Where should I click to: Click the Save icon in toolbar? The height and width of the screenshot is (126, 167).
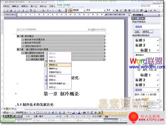(x=11, y=10)
